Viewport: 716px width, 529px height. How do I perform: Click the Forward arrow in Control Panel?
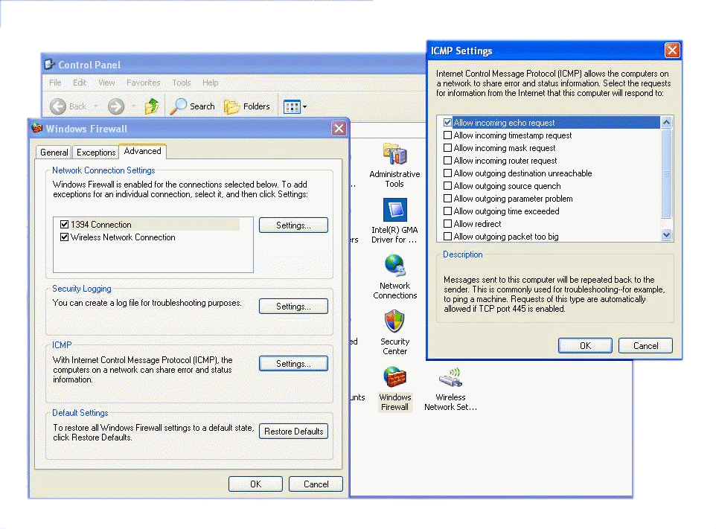[116, 106]
